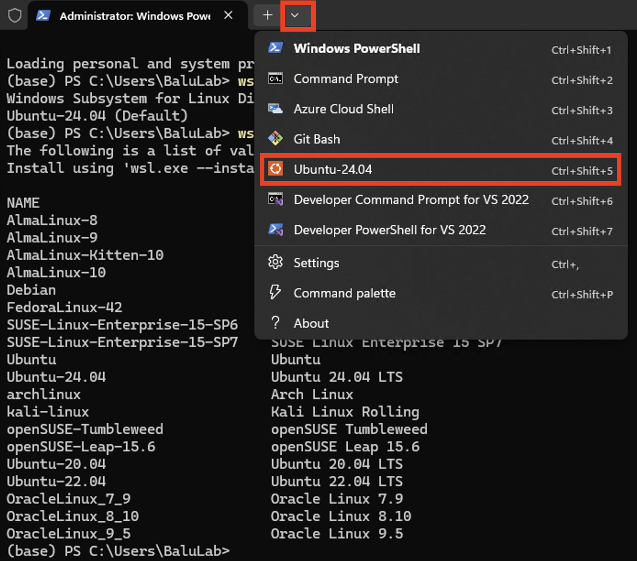
Task: Select the Administrator: Windows PowerShell tab
Action: [x=138, y=16]
